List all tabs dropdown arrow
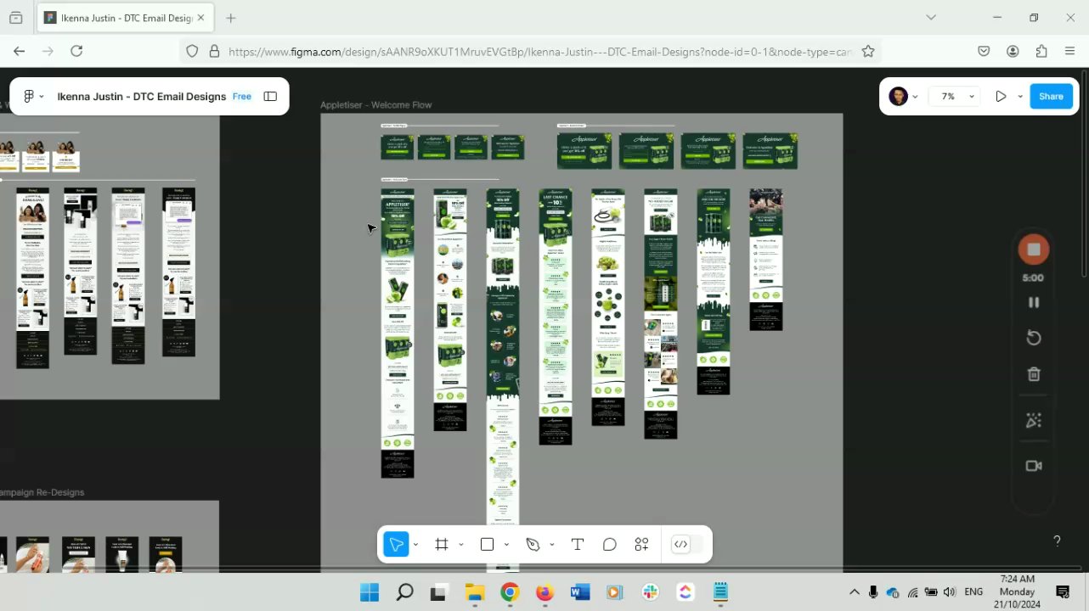The width and height of the screenshot is (1089, 611). pyautogui.click(x=931, y=17)
